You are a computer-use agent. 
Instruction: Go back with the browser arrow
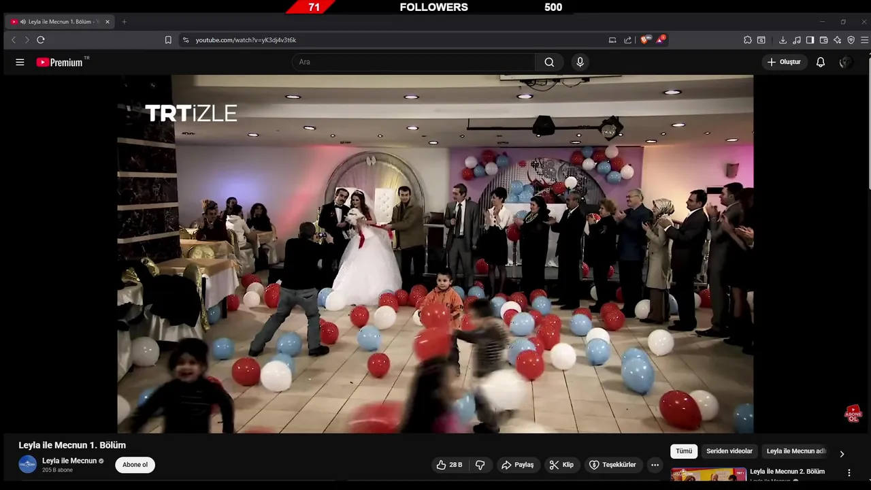(14, 40)
